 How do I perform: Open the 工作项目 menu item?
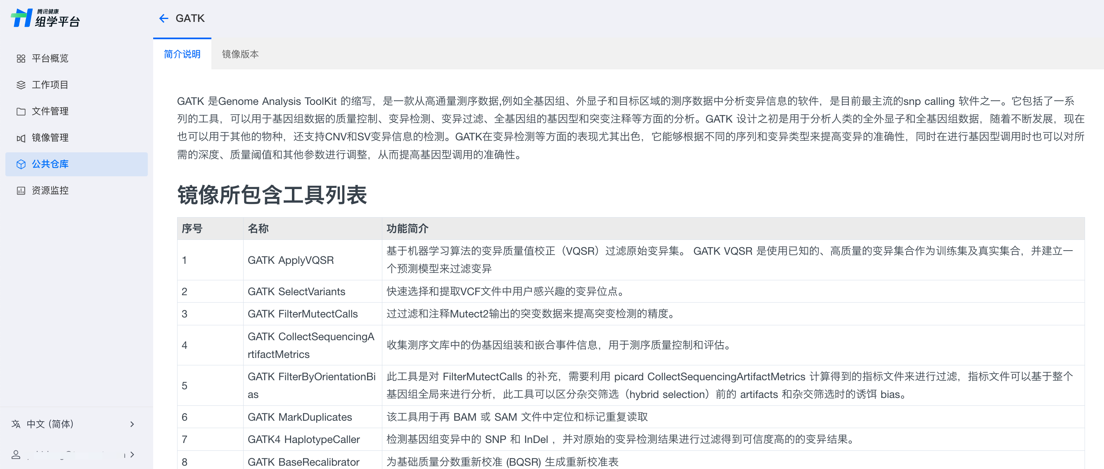[76, 85]
